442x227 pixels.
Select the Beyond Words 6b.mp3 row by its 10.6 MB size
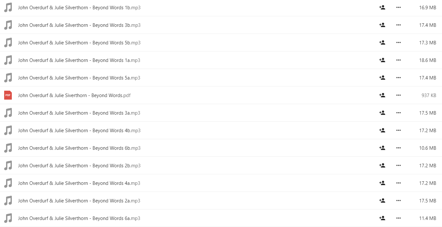pyautogui.click(x=428, y=148)
